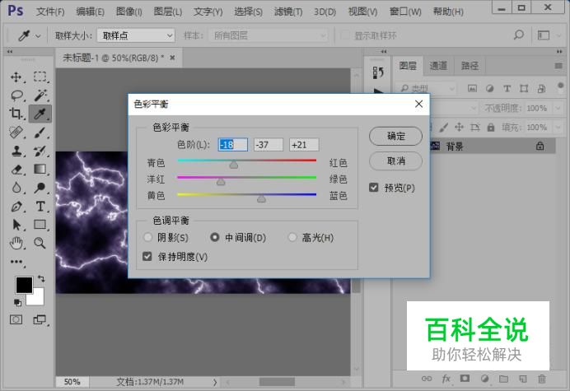
Task: Switch to 通道 channels tab
Action: [x=438, y=66]
